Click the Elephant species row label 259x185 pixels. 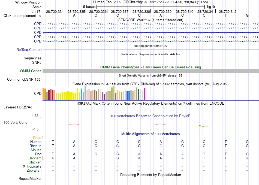point(34,158)
